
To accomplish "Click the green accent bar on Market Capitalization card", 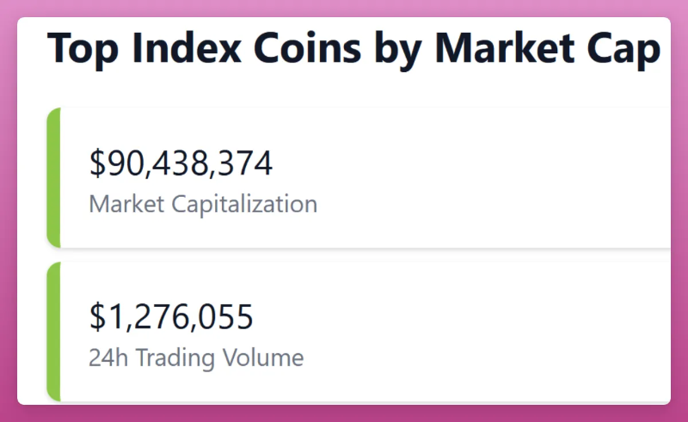I will pos(53,178).
